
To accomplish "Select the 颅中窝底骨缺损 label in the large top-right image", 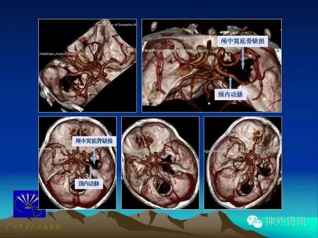I will pyautogui.click(x=242, y=41).
